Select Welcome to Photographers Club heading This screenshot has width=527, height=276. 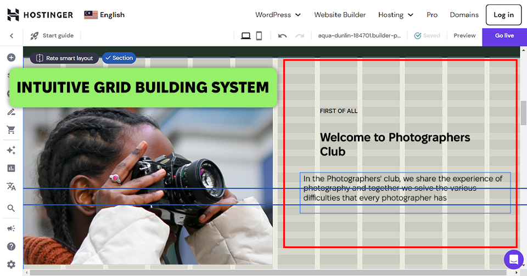pyautogui.click(x=395, y=144)
